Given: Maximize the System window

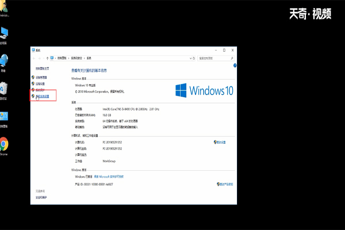Looking at the screenshot, I should (224, 50).
